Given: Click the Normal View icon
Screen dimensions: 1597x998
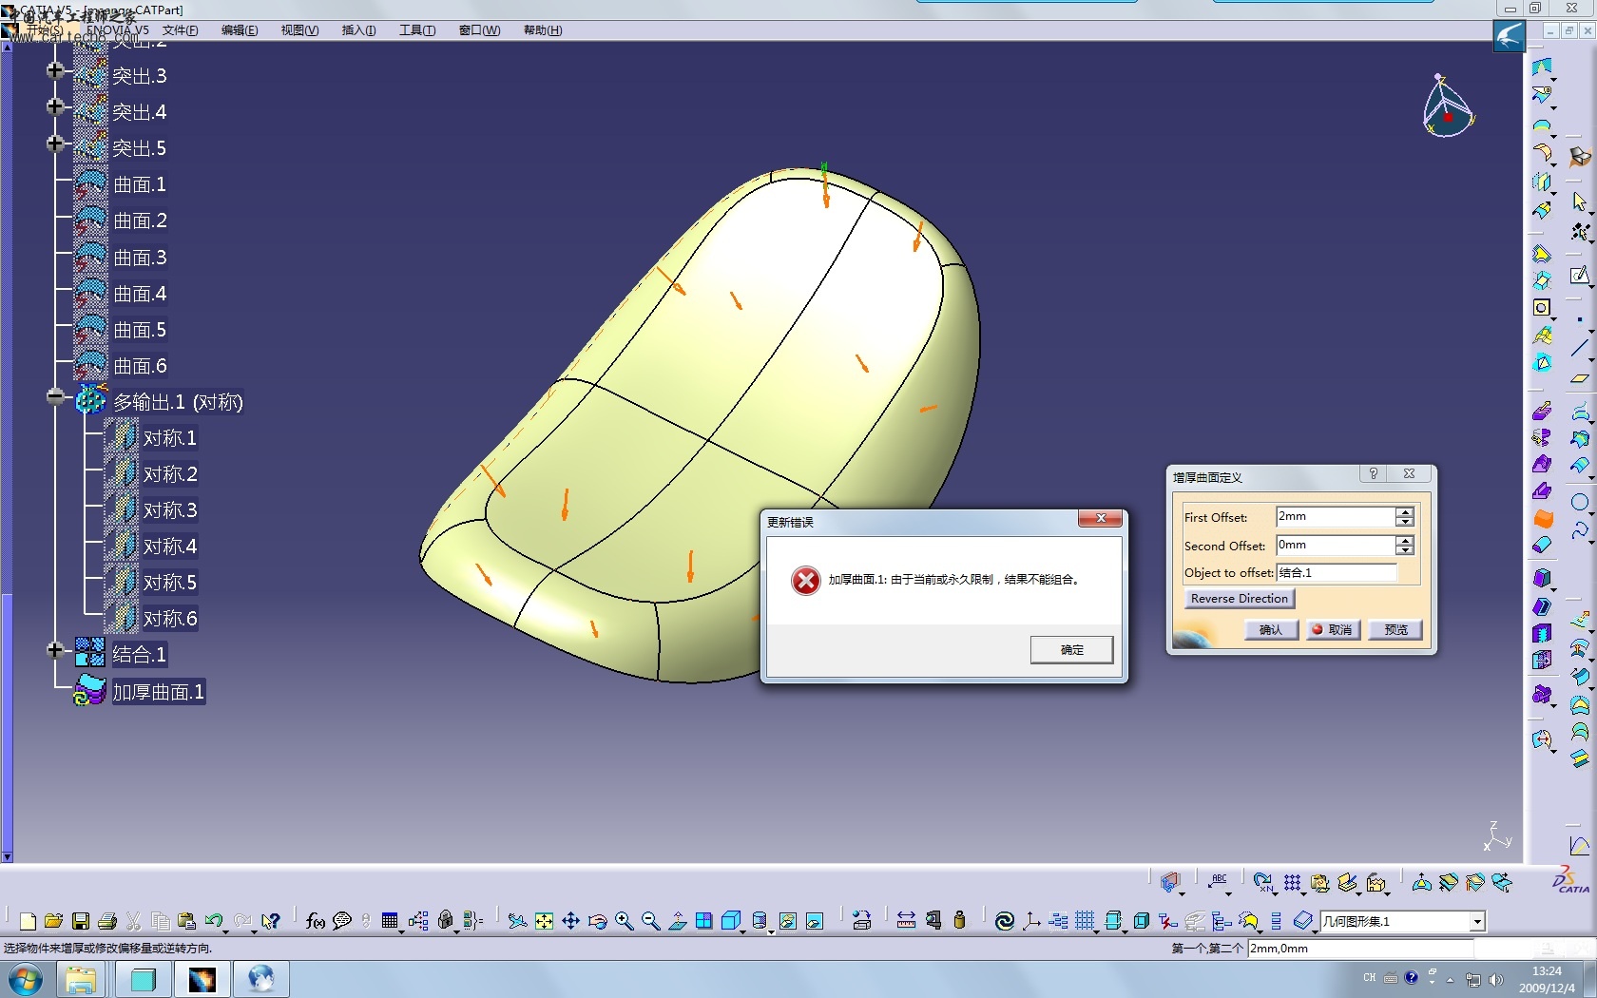Looking at the screenshot, I should pyautogui.click(x=677, y=921).
